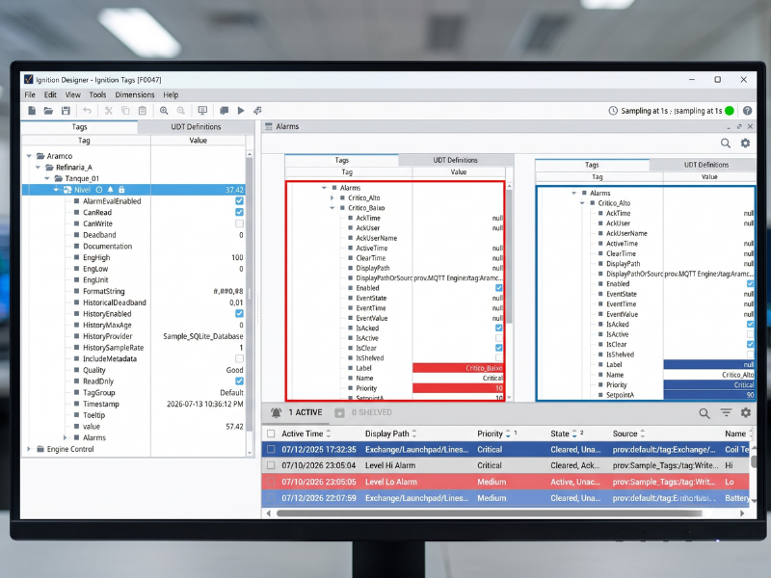Open the File menu
Viewport: 771px width, 578px height.
30,94
